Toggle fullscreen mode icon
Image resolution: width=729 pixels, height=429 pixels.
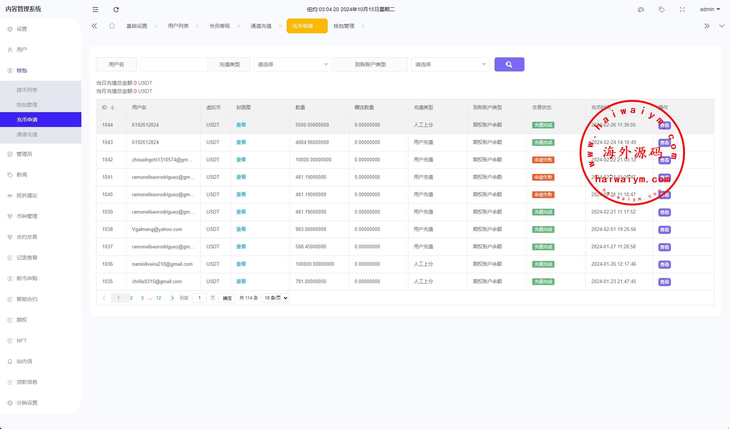(682, 10)
